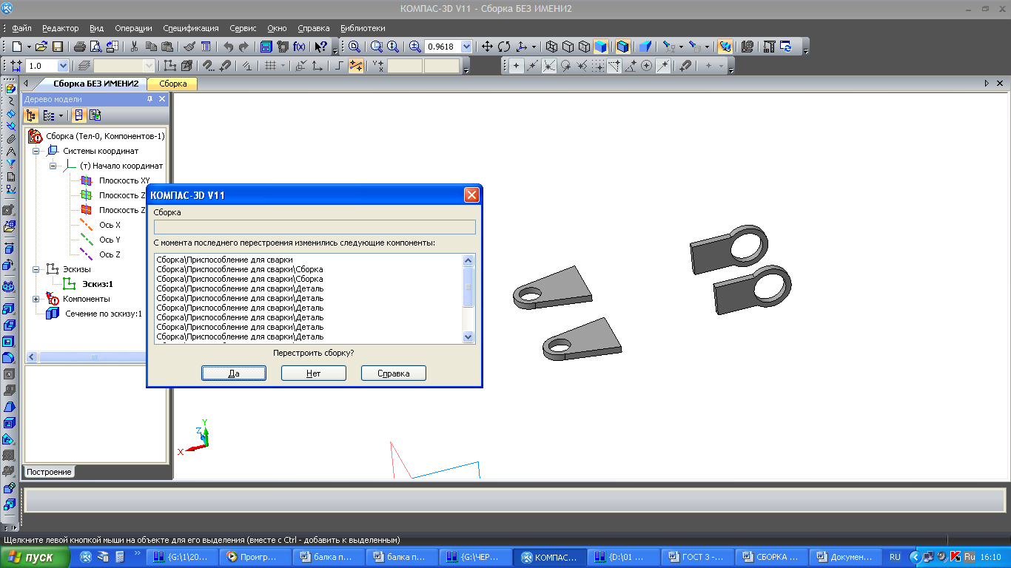Image resolution: width=1011 pixels, height=568 pixels.
Task: Click the tree display mode icon
Action: 31,115
